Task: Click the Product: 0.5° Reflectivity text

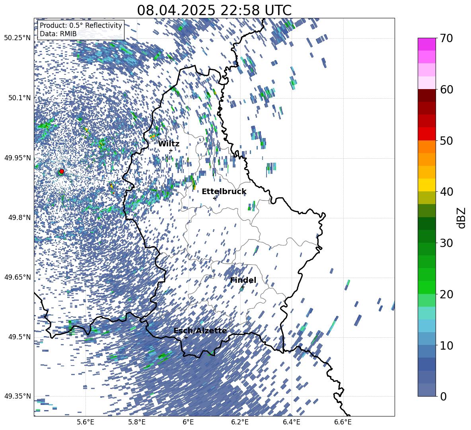Action: [x=81, y=25]
